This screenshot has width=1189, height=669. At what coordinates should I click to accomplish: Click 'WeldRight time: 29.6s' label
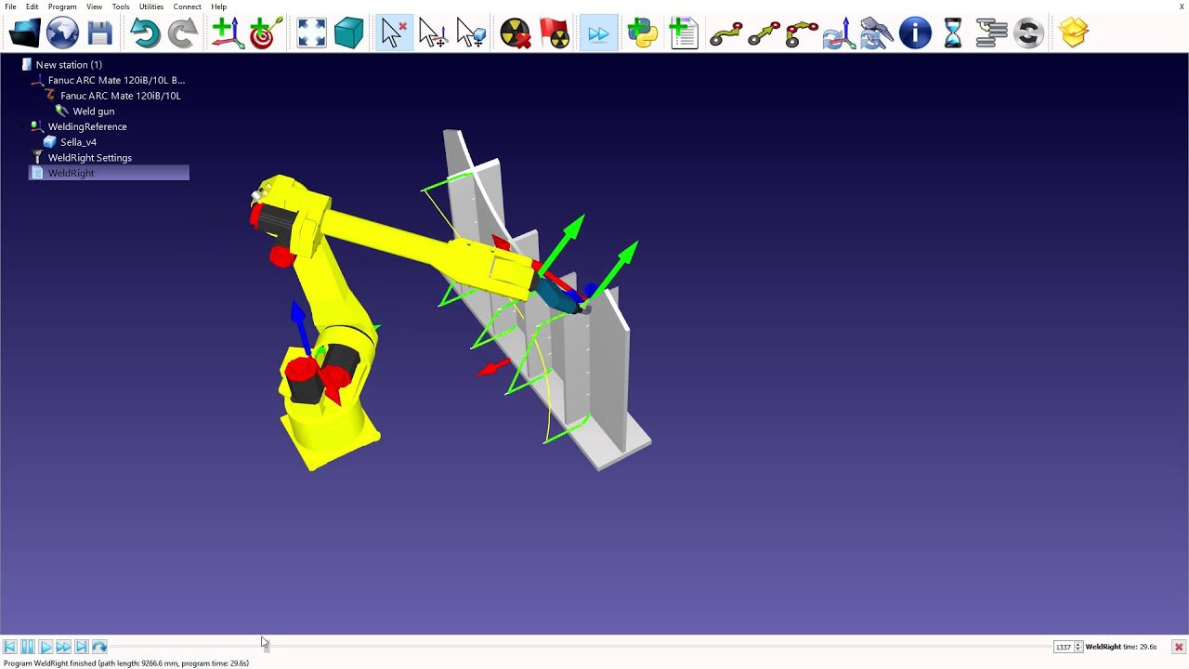point(1121,647)
